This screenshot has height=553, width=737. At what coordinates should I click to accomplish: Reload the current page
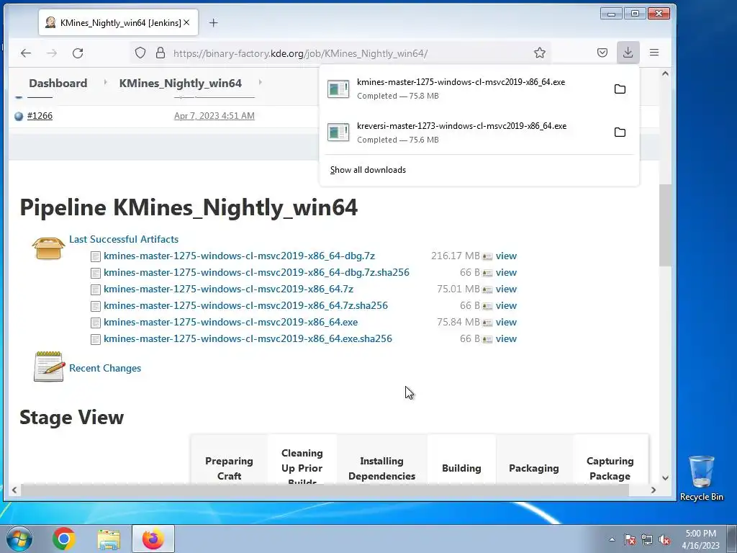click(x=78, y=53)
